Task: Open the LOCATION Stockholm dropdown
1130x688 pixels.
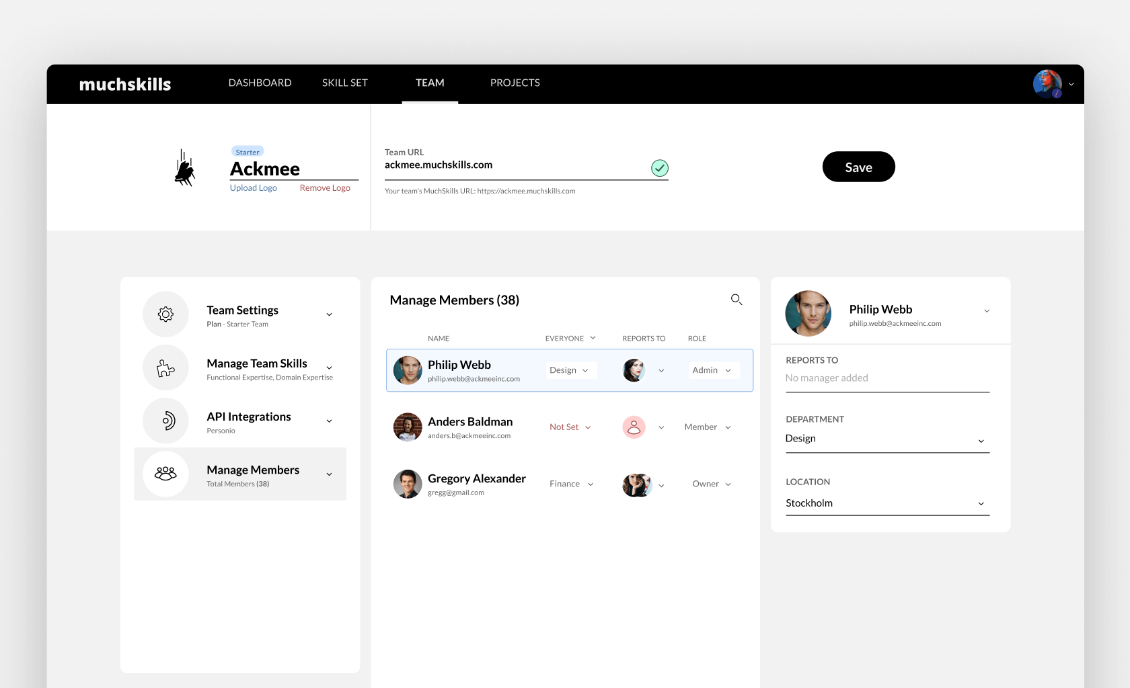Action: [888, 503]
